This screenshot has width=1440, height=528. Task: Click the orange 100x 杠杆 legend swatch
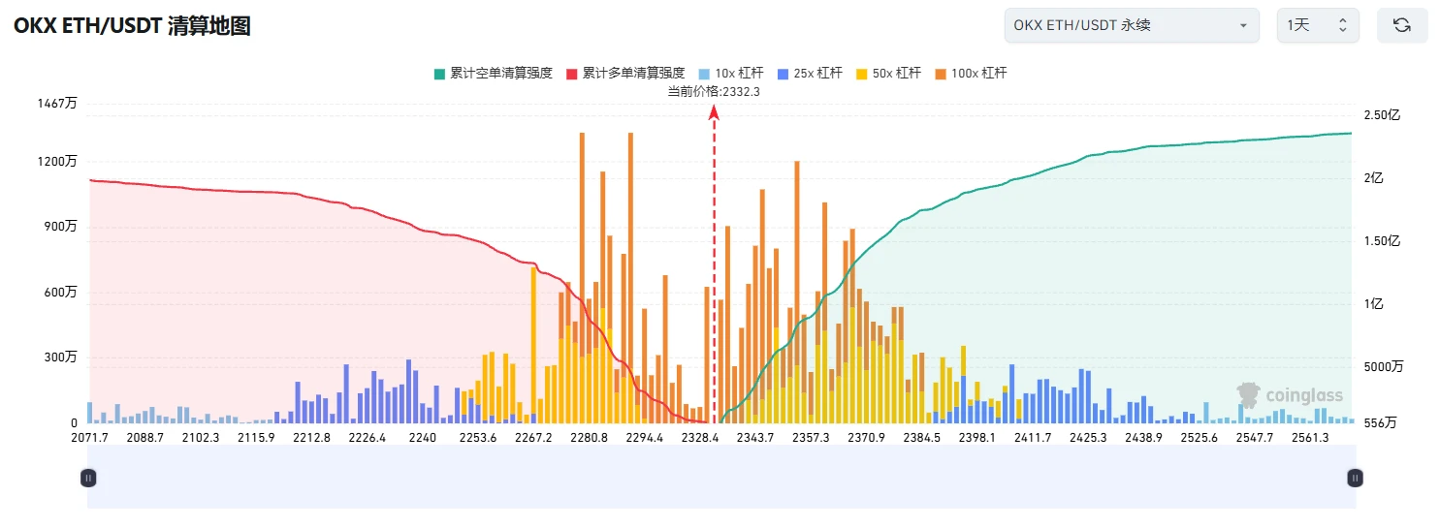[941, 74]
